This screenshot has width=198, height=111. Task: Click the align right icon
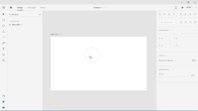[x=190, y=14]
